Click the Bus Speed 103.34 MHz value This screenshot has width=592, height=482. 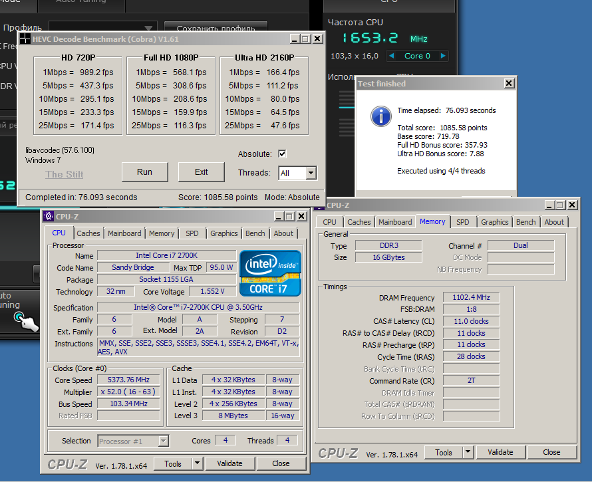pos(128,404)
